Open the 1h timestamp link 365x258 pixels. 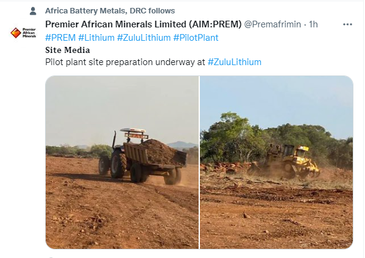313,24
